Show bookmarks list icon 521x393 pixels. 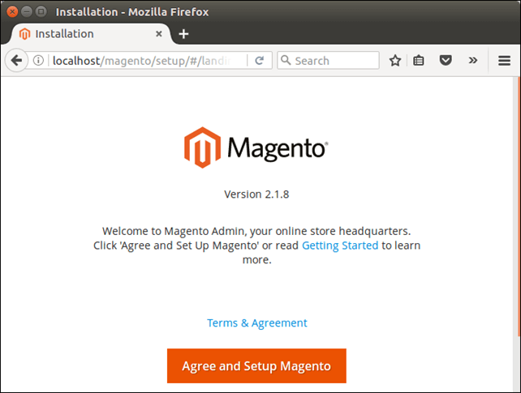point(418,61)
